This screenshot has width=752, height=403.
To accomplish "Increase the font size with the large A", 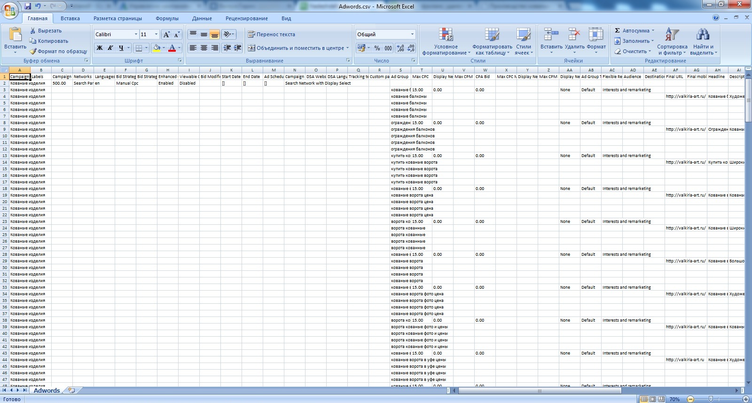I will click(166, 34).
